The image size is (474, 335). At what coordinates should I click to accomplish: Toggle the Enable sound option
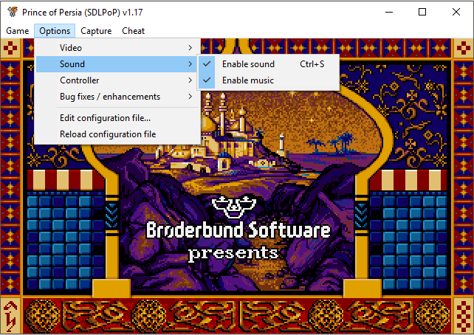[269, 64]
